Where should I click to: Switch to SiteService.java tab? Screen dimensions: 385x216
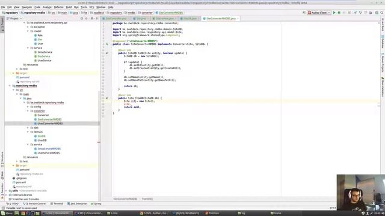[164, 19]
